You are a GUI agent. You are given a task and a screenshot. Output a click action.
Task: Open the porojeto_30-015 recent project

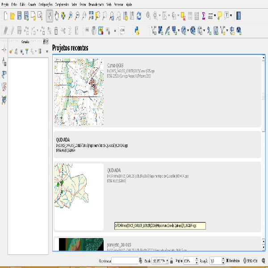[157, 244]
